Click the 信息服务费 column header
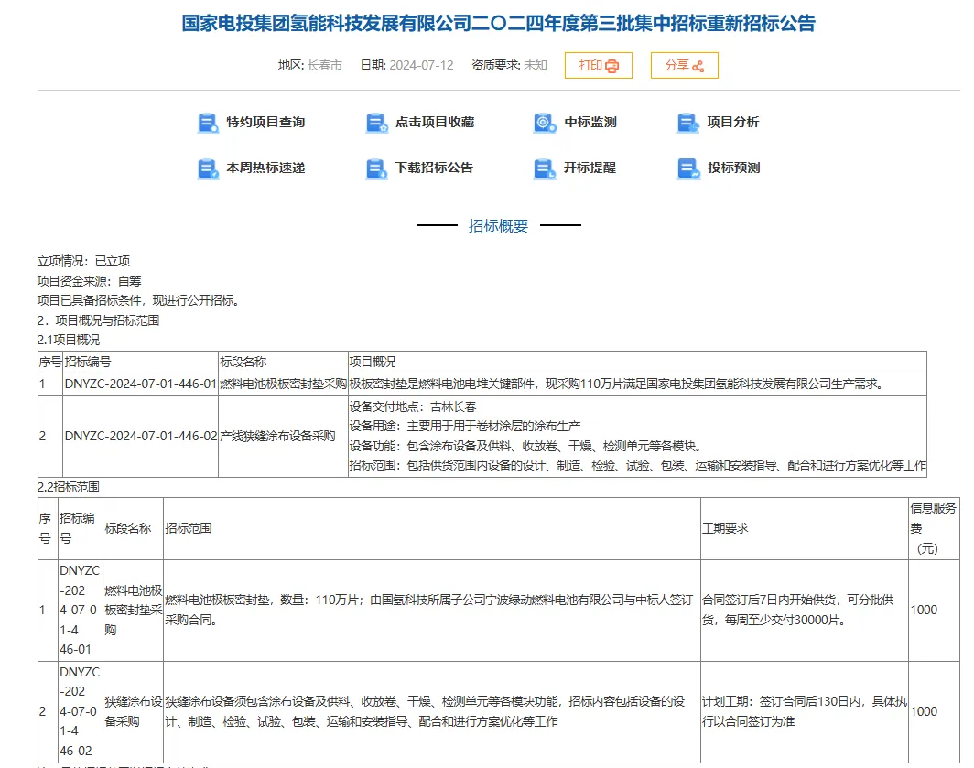 point(933,528)
